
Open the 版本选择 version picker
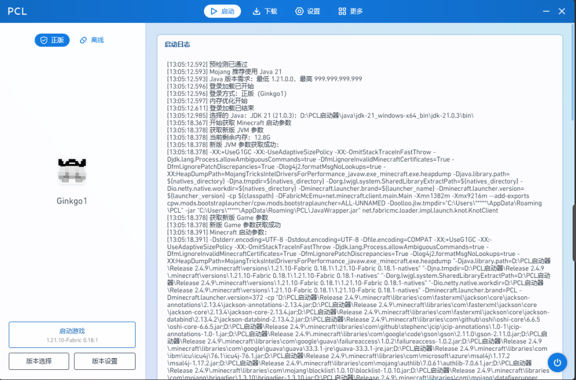point(39,361)
